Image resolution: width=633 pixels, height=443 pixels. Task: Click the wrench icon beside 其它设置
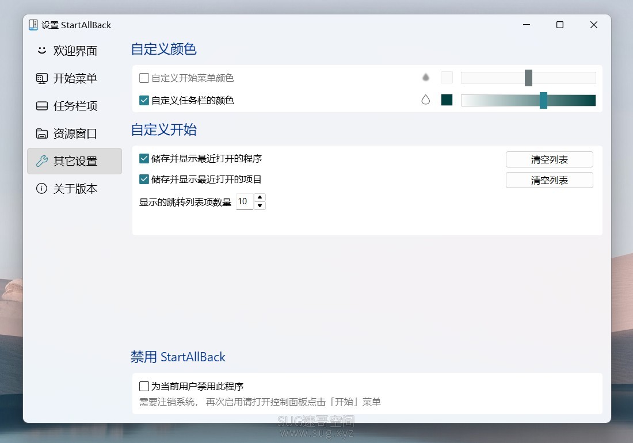coord(41,161)
